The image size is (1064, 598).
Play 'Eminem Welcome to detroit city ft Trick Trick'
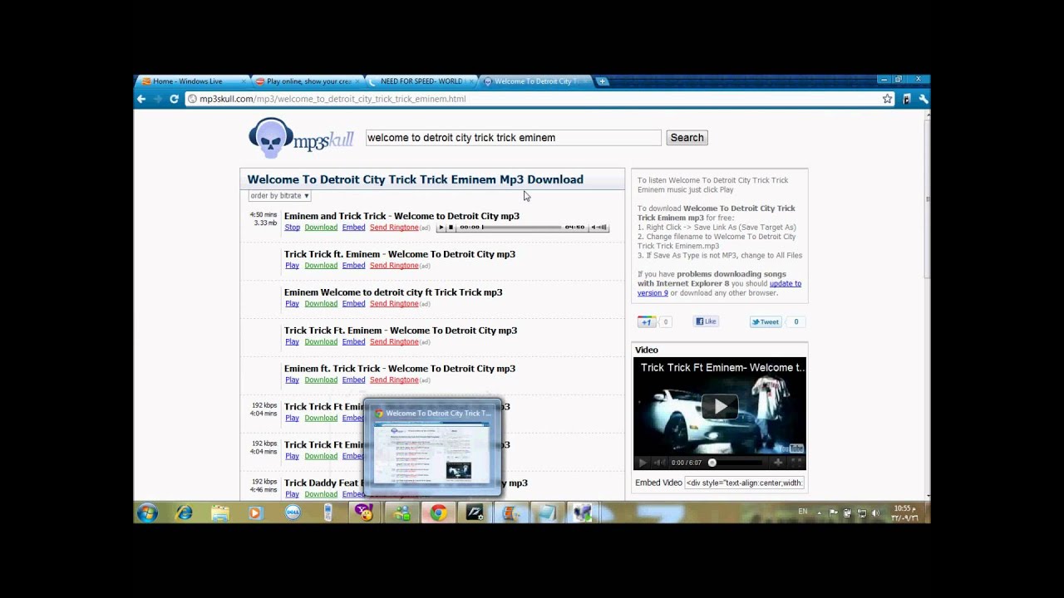[x=292, y=304]
